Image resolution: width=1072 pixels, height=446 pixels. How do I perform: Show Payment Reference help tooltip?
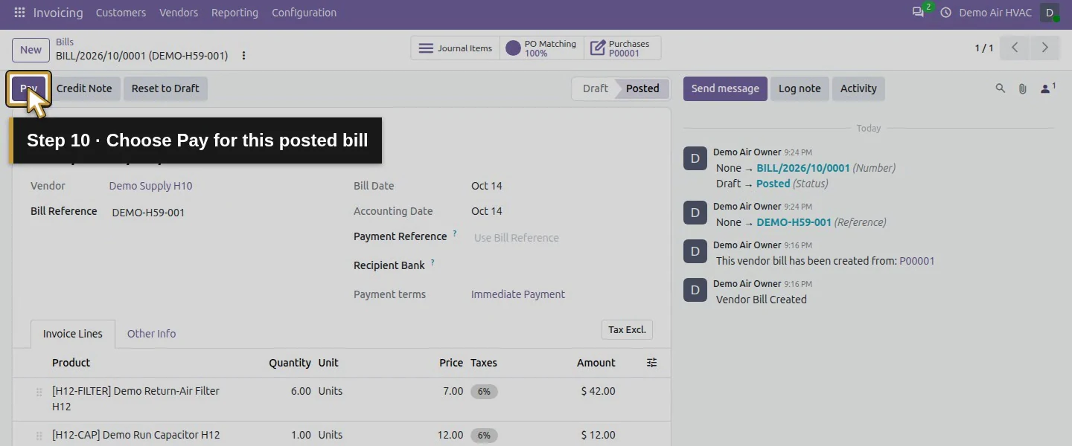pyautogui.click(x=455, y=233)
